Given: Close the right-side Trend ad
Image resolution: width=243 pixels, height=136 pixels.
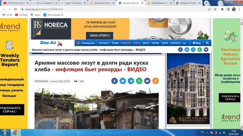Looking at the screenshot, I should [238, 20].
